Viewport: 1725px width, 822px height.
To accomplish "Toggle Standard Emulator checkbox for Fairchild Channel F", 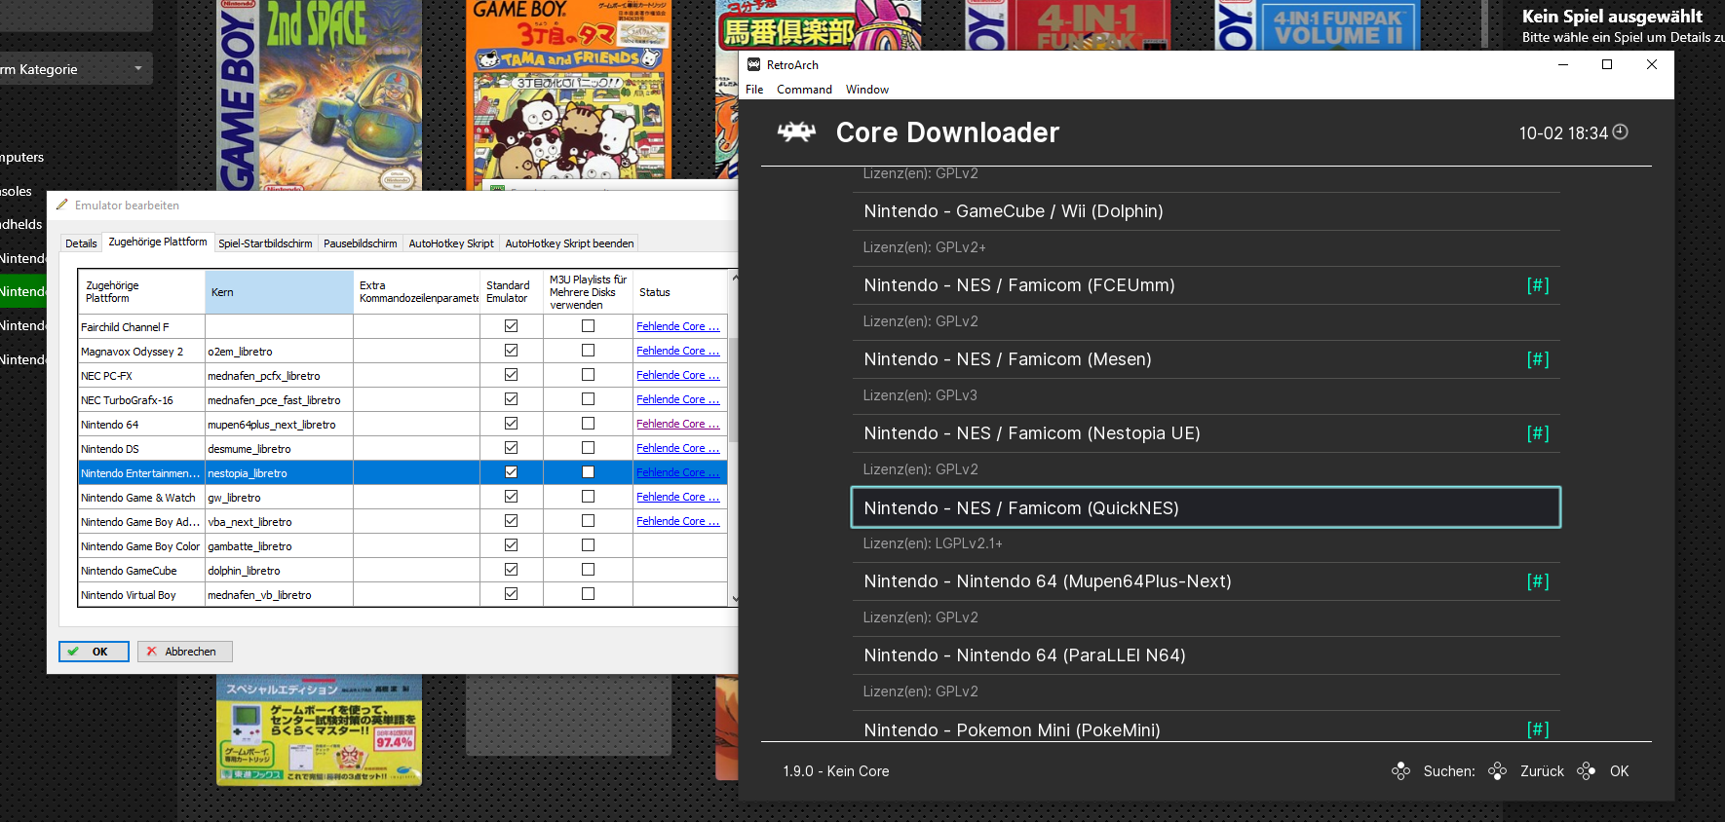I will 511,326.
